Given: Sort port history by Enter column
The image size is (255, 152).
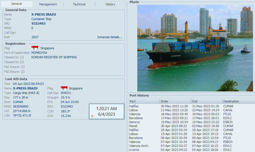Looking at the screenshot, I should tap(175, 101).
